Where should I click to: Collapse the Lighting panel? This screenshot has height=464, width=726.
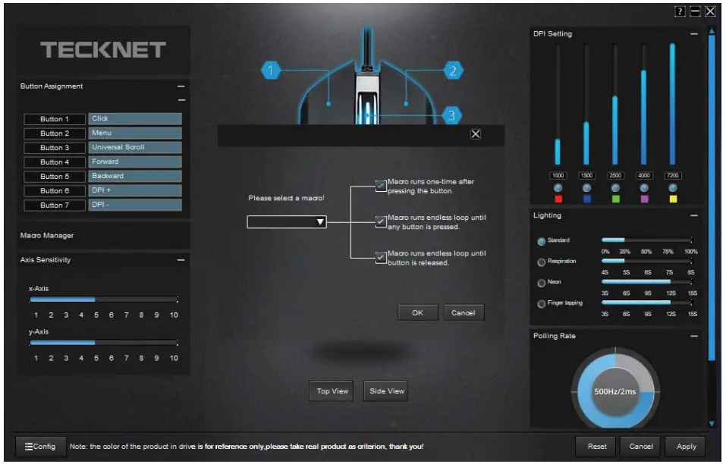click(x=693, y=215)
